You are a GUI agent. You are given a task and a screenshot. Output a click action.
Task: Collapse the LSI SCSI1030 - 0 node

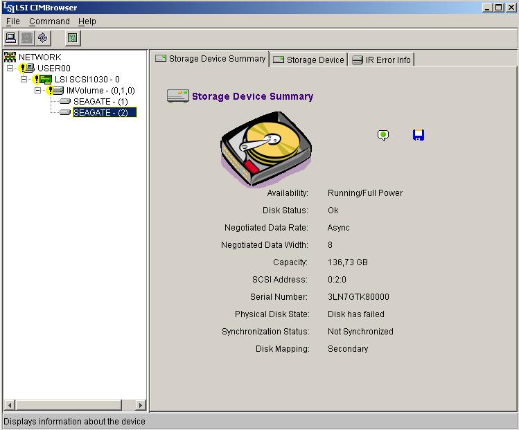(x=24, y=80)
